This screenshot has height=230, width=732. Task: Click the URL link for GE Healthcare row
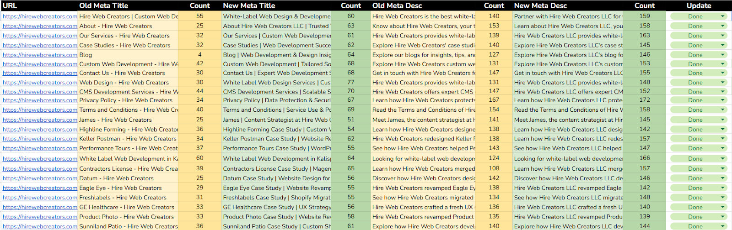pos(40,207)
